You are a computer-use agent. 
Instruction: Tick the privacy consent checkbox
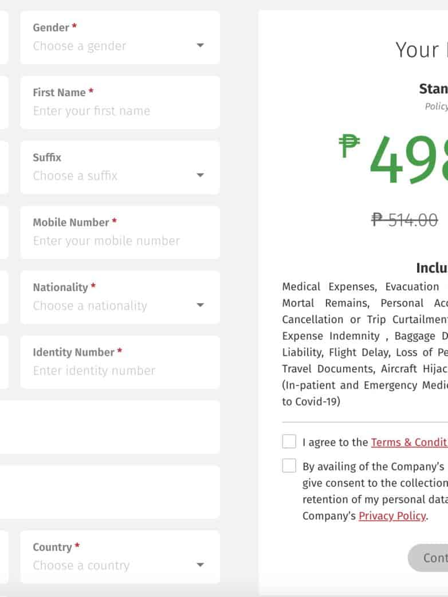[289, 466]
